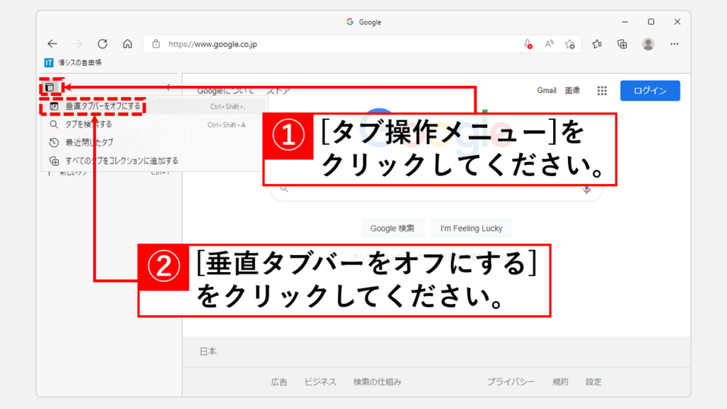Open the user profile avatar
Image resolution: width=727 pixels, height=409 pixels.
[x=648, y=44]
